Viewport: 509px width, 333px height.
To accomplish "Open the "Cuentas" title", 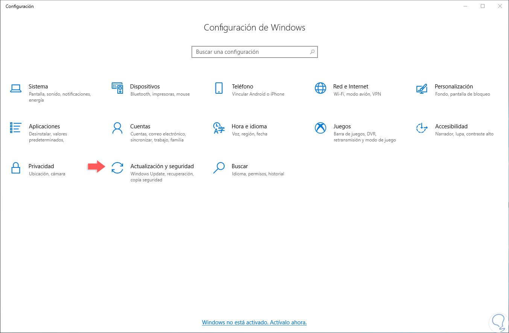I will click(x=140, y=126).
